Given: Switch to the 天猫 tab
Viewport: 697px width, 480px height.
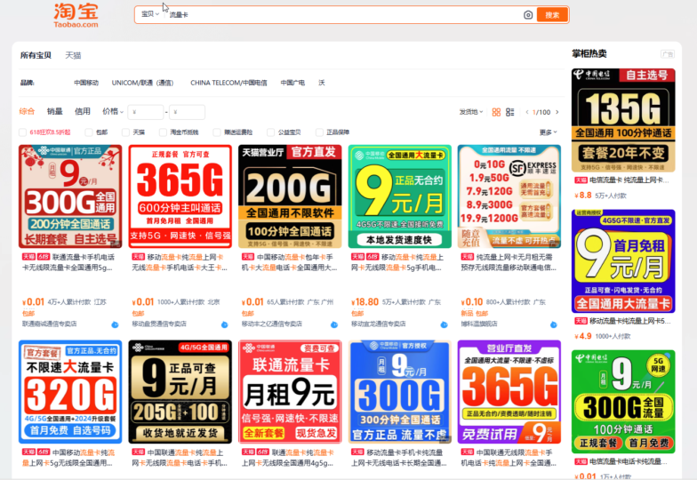Looking at the screenshot, I should point(73,55).
